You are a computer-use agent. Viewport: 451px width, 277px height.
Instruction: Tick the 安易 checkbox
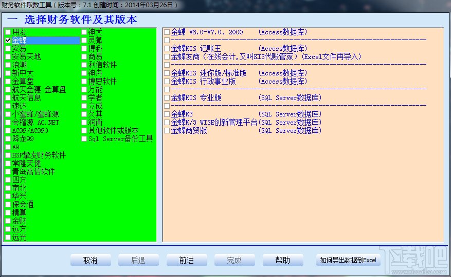coord(8,49)
